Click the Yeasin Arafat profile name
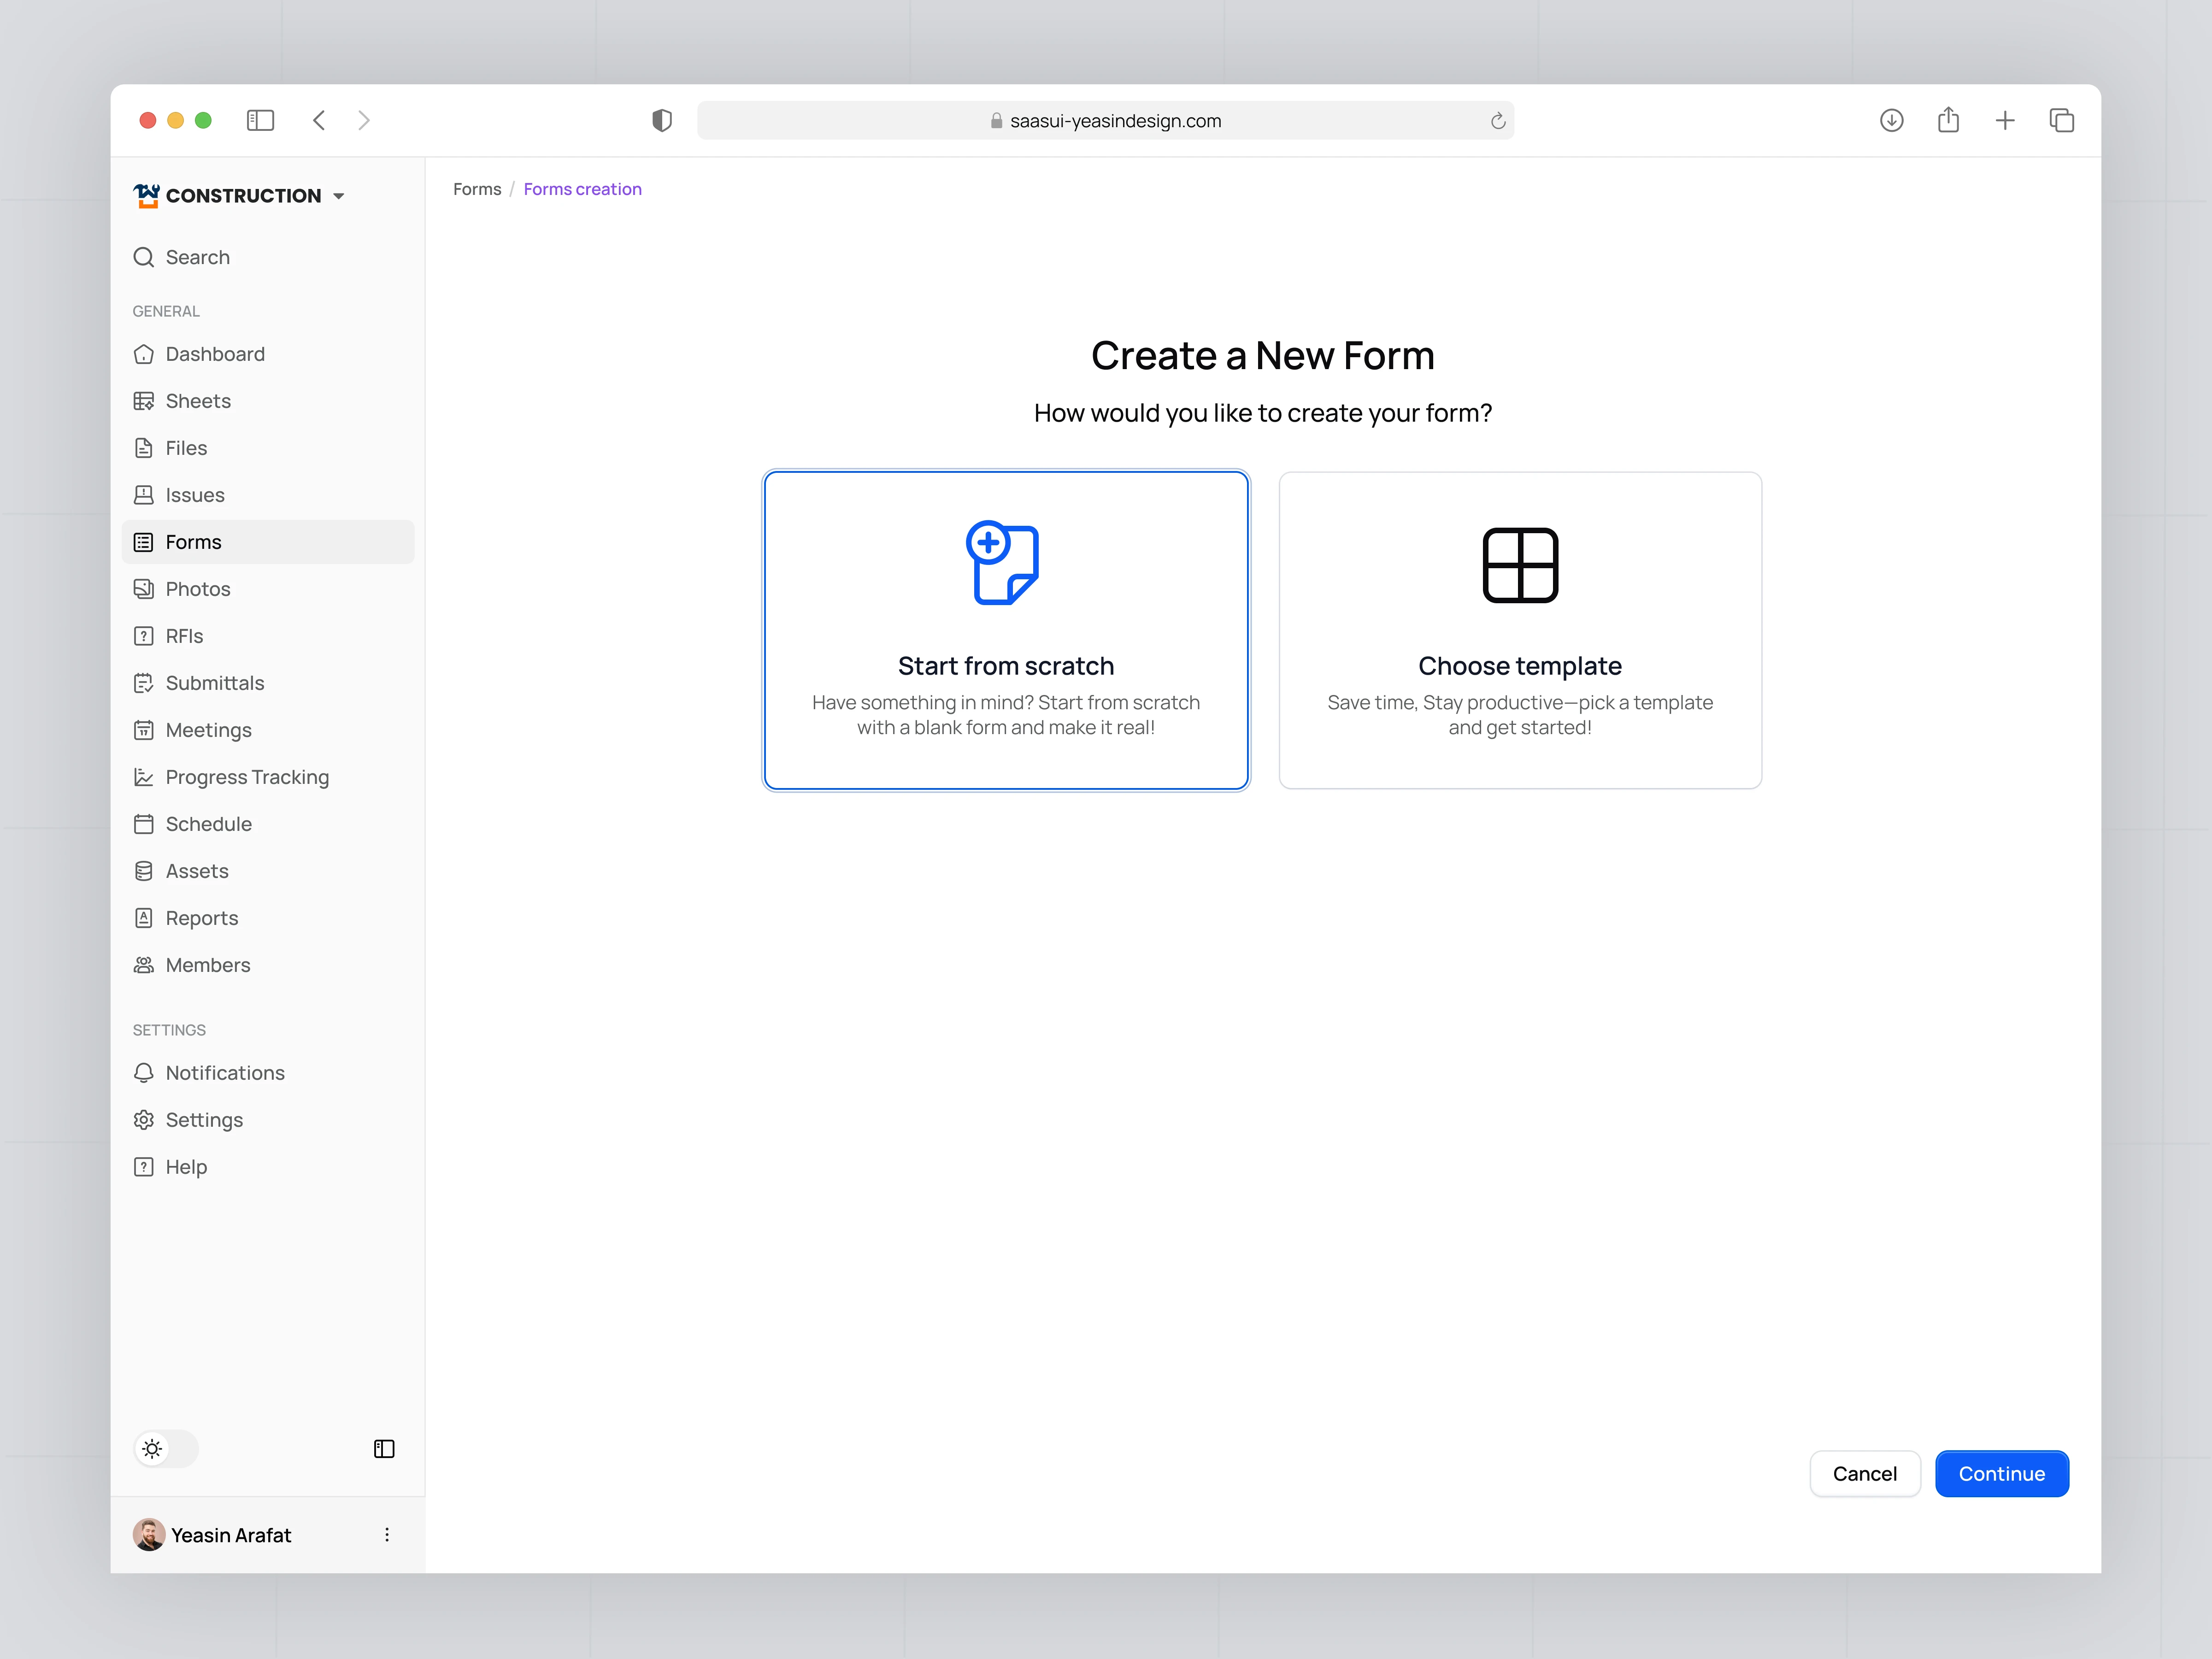2212x1659 pixels. coord(231,1535)
